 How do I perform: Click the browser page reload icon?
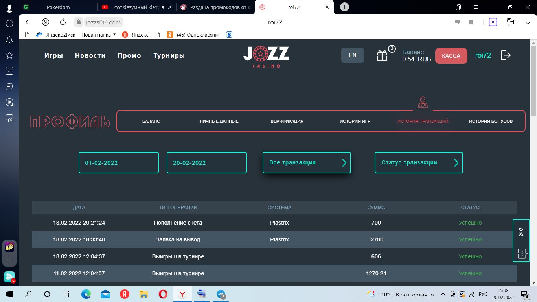63,22
